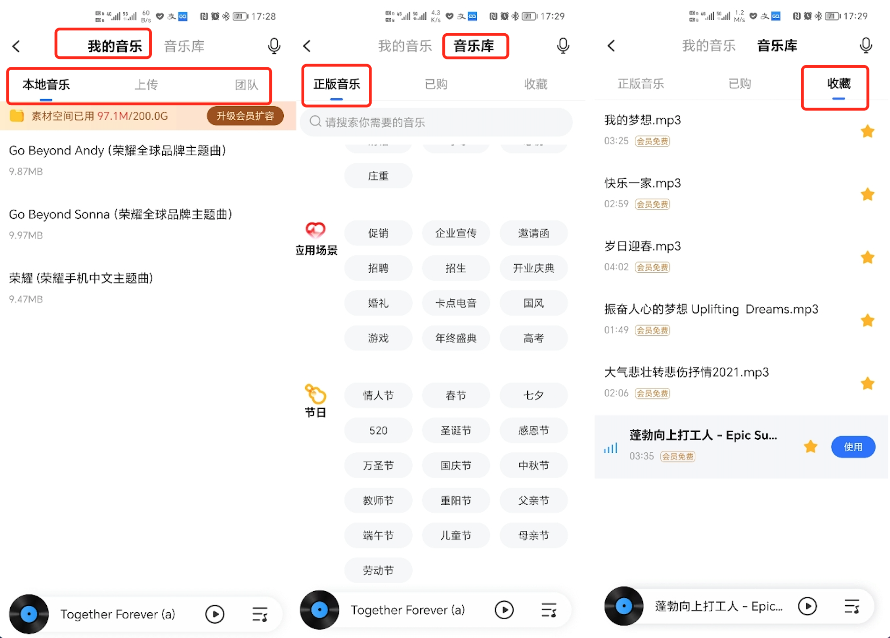The image size is (890, 638).
Task: Choose the 春节 holiday tag
Action: pos(456,395)
